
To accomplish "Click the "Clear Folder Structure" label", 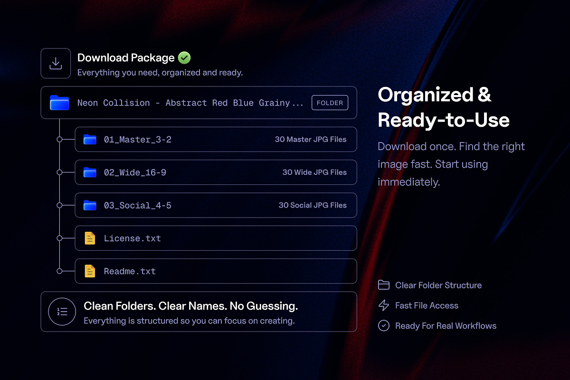I will click(x=438, y=285).
